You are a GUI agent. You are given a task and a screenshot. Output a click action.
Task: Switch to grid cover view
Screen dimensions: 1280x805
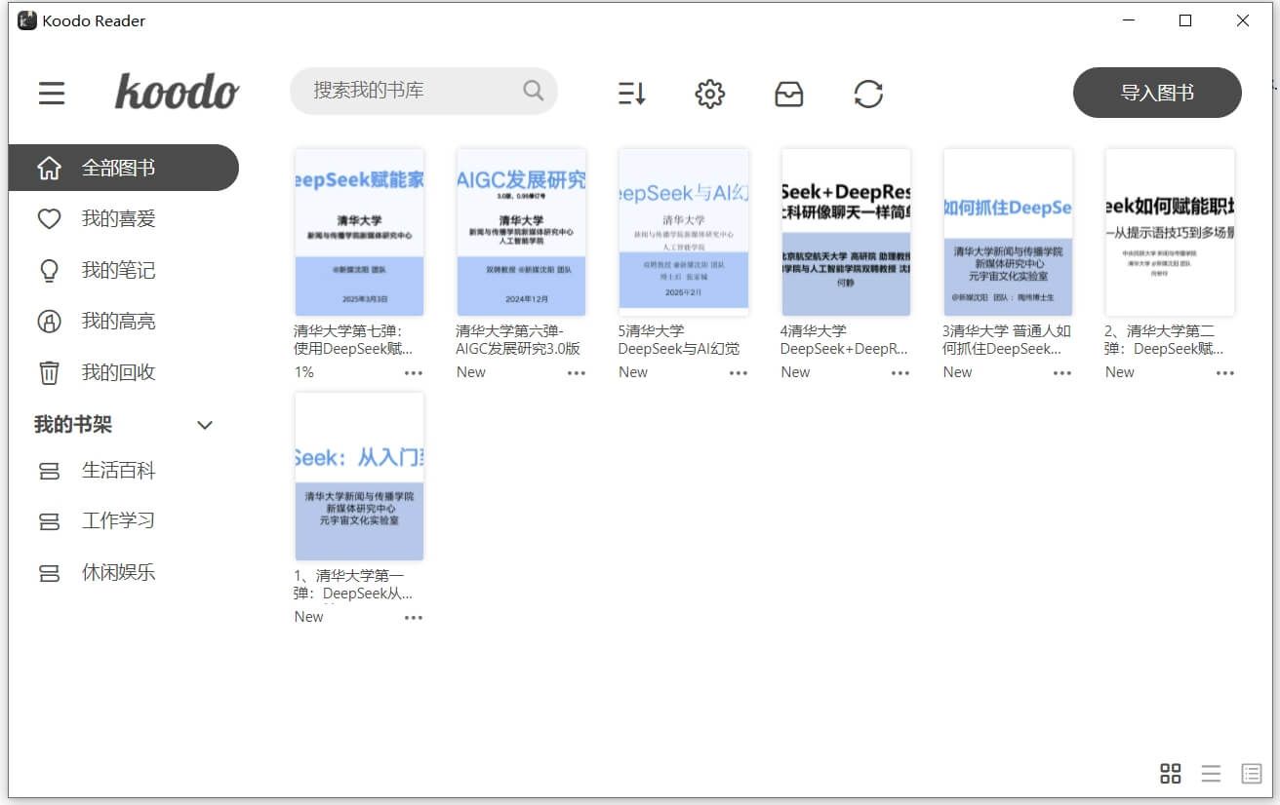coord(1171,773)
